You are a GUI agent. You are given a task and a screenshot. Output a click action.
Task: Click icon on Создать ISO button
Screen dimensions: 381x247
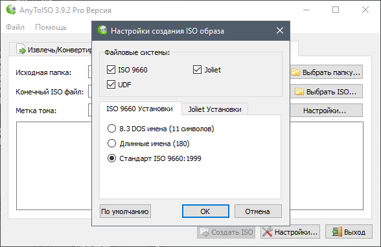[204, 232]
